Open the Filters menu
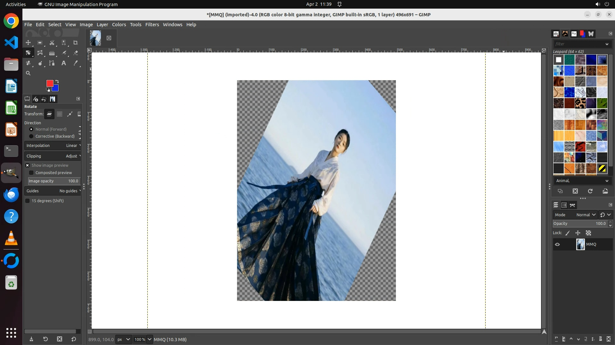 click(x=152, y=25)
